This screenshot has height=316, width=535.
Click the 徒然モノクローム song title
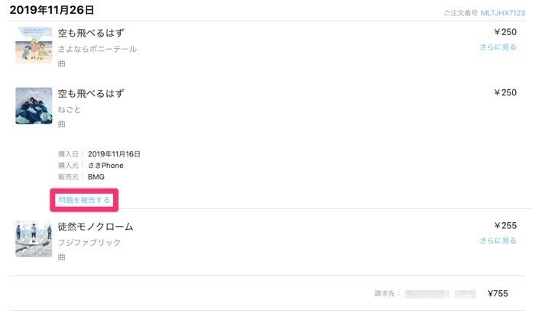coord(96,227)
